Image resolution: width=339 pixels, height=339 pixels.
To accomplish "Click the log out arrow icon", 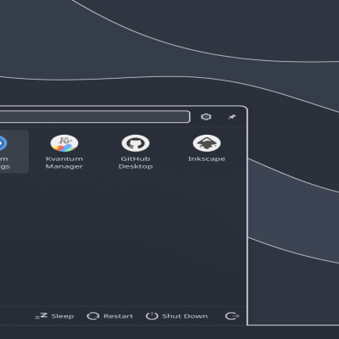I will (232, 316).
